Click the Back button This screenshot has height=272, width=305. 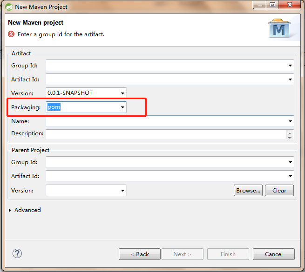pos(140,254)
